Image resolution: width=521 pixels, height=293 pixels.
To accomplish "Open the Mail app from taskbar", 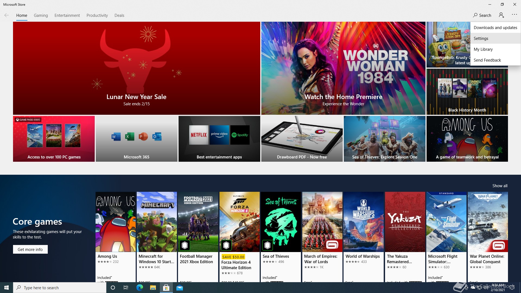I will point(180,288).
